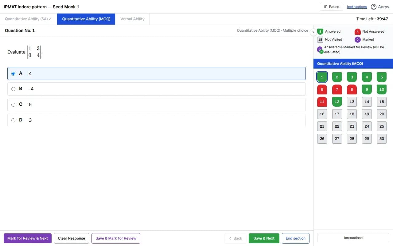Open not-visited question 16
The width and height of the screenshot is (393, 246).
[322, 114]
